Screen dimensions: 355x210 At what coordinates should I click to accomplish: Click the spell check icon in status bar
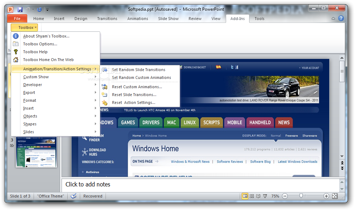pyautogui.click(x=73, y=196)
